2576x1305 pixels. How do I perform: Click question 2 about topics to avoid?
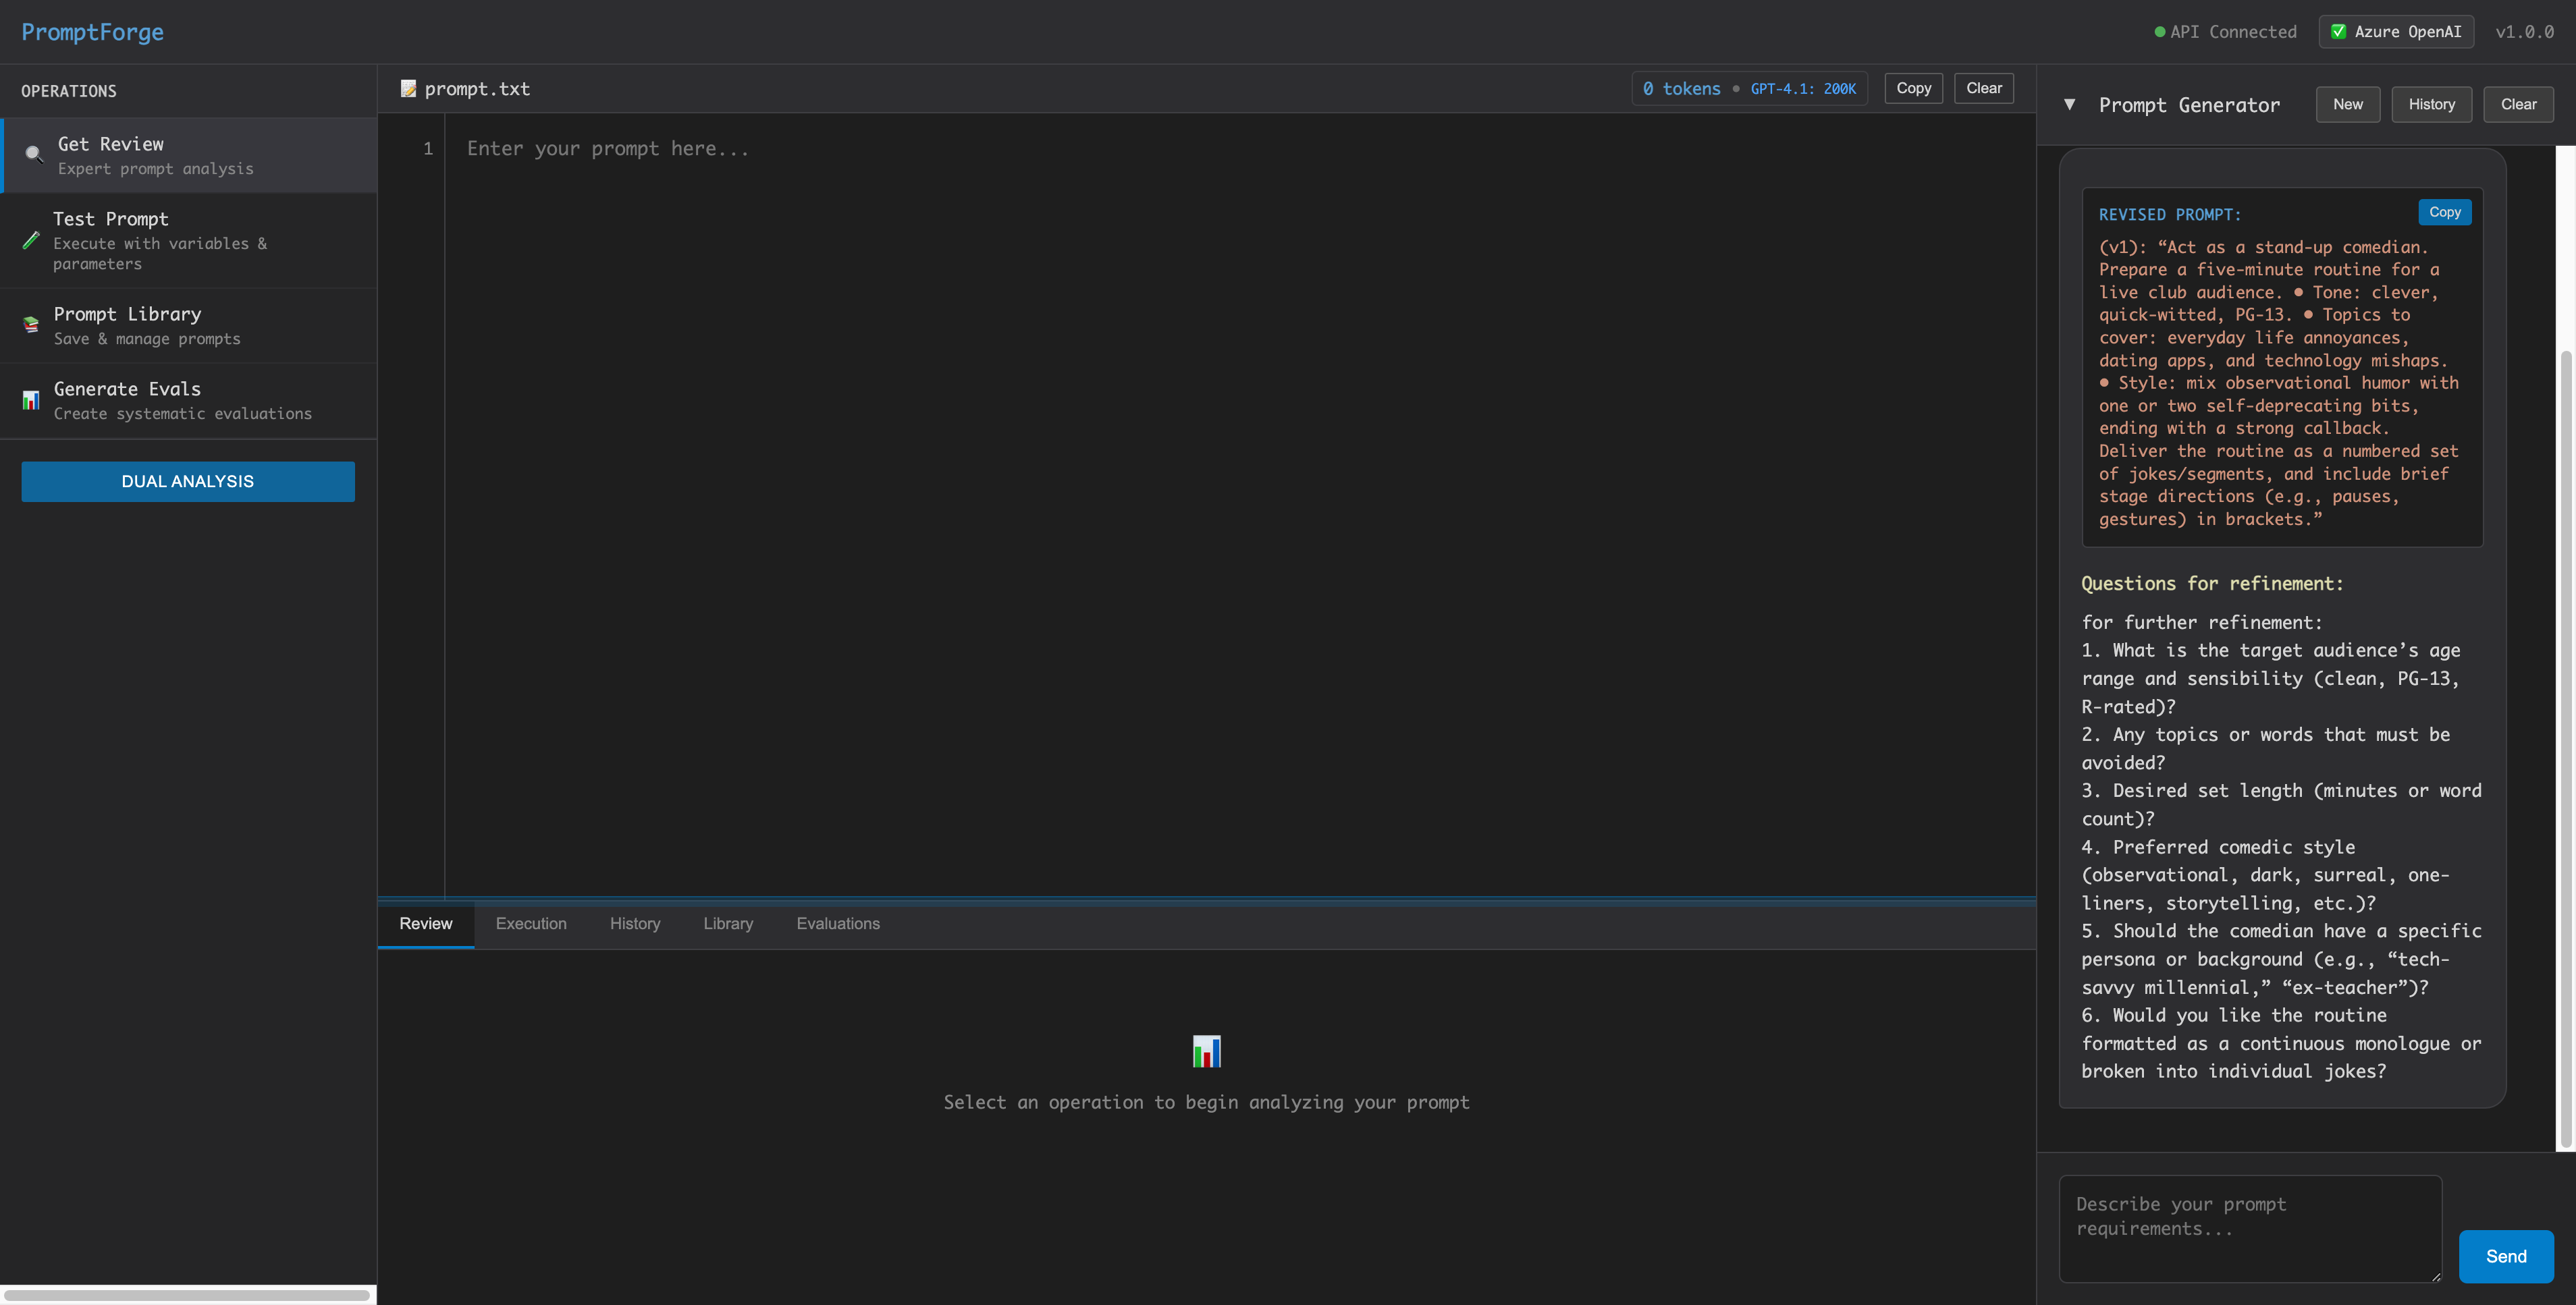pos(2265,748)
